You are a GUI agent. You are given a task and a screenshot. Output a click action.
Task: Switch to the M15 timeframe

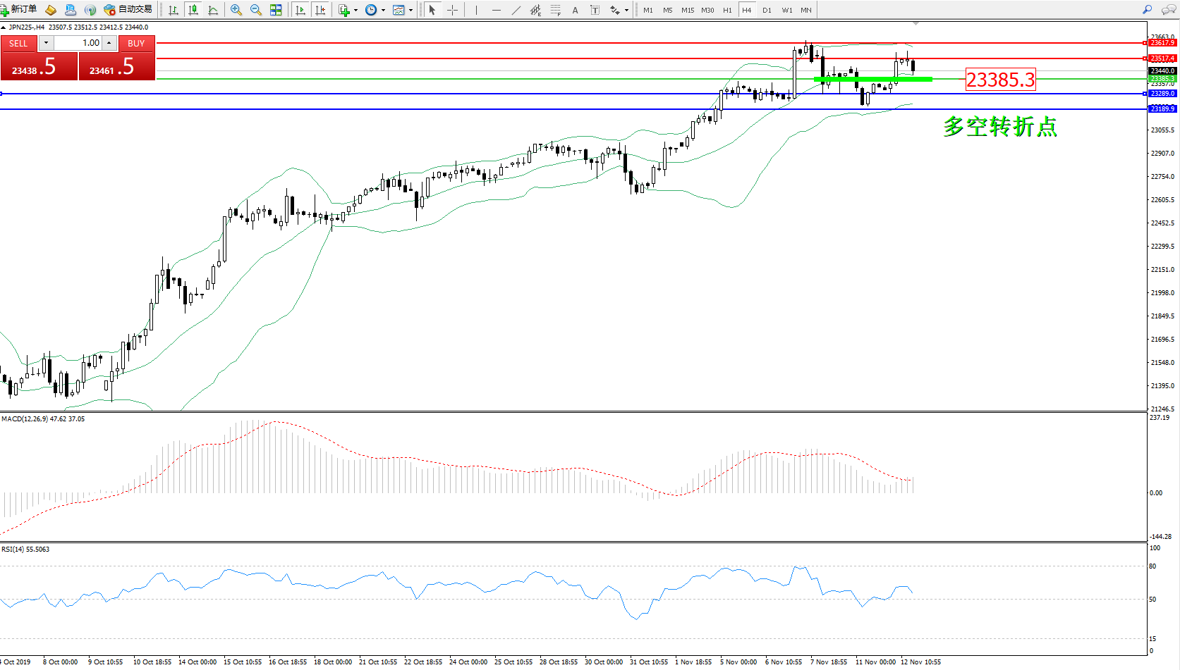[687, 10]
